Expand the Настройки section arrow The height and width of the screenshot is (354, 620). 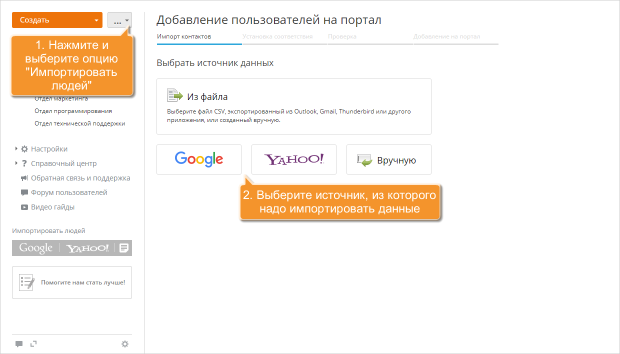pyautogui.click(x=16, y=149)
